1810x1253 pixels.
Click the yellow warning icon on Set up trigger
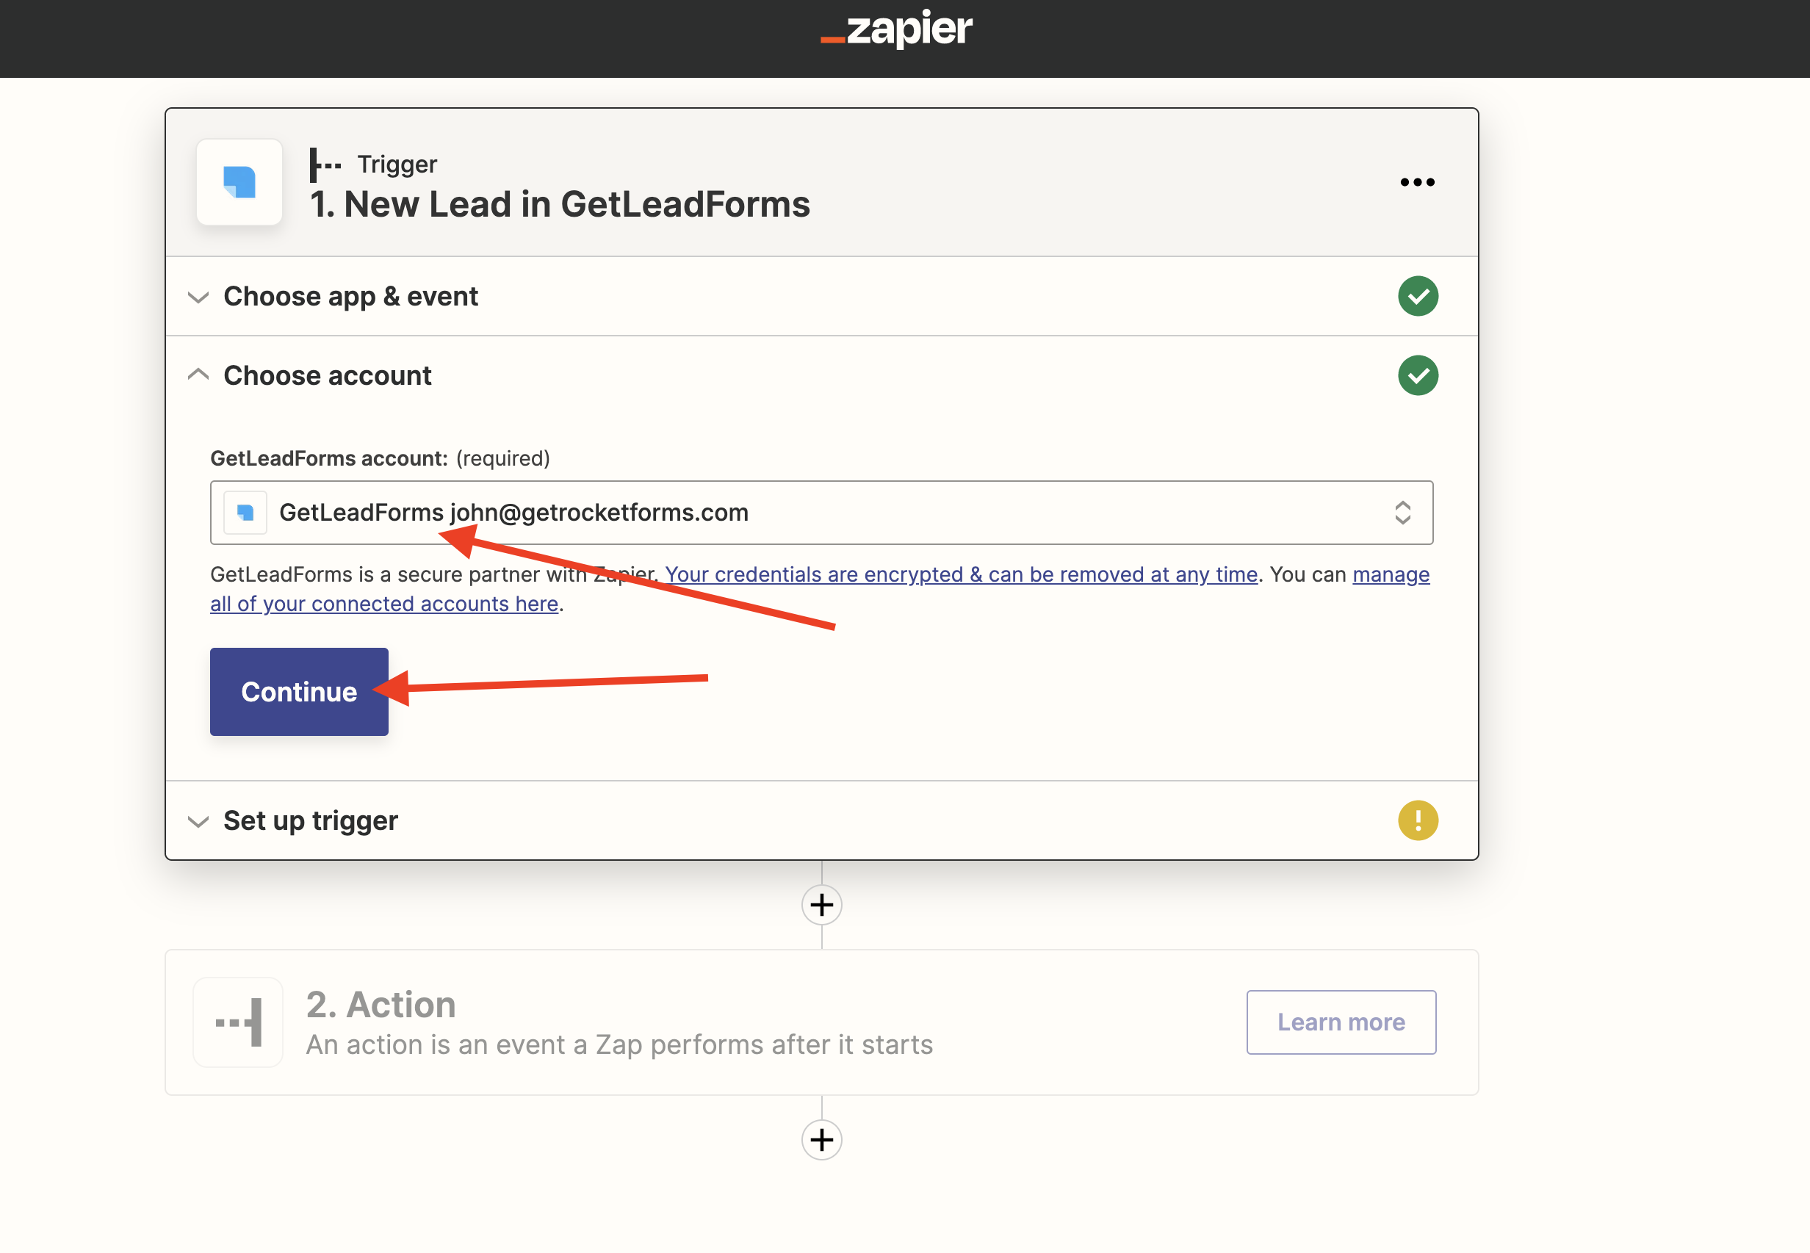pyautogui.click(x=1417, y=821)
